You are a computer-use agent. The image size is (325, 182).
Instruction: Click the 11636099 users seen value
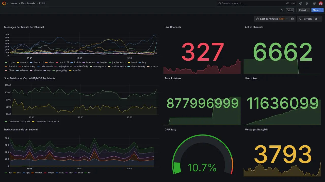(x=283, y=103)
